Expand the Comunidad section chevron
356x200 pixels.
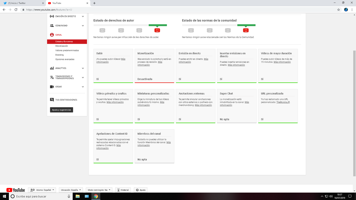point(83,25)
